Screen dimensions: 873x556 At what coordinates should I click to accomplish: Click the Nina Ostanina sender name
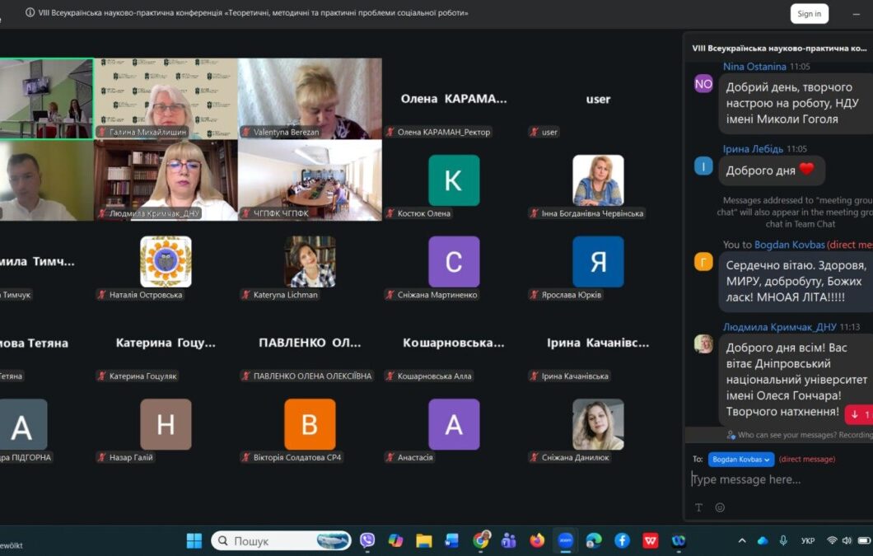[x=754, y=67]
